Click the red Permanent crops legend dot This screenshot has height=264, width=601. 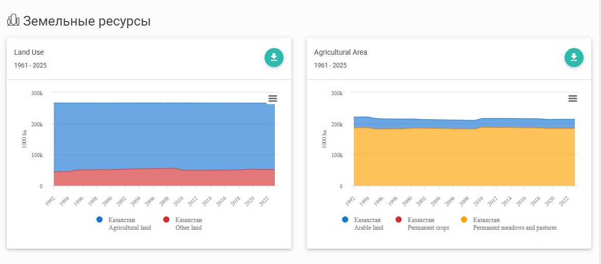(x=398, y=220)
